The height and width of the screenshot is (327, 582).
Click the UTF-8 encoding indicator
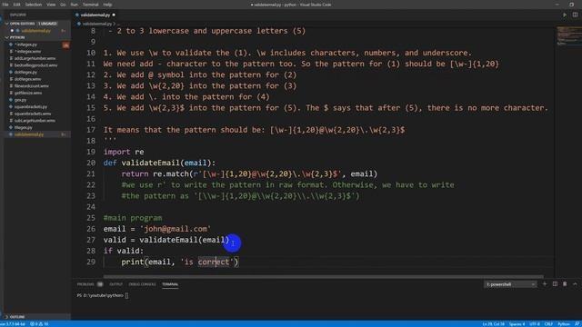click(535, 324)
